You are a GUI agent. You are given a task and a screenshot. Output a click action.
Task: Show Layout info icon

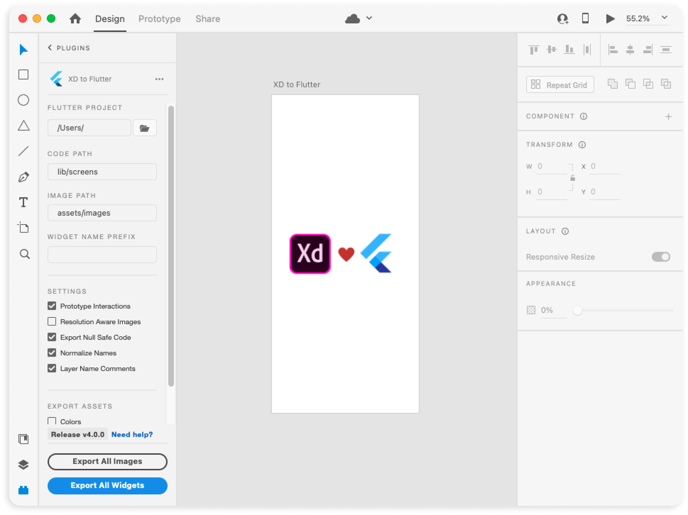tap(565, 231)
